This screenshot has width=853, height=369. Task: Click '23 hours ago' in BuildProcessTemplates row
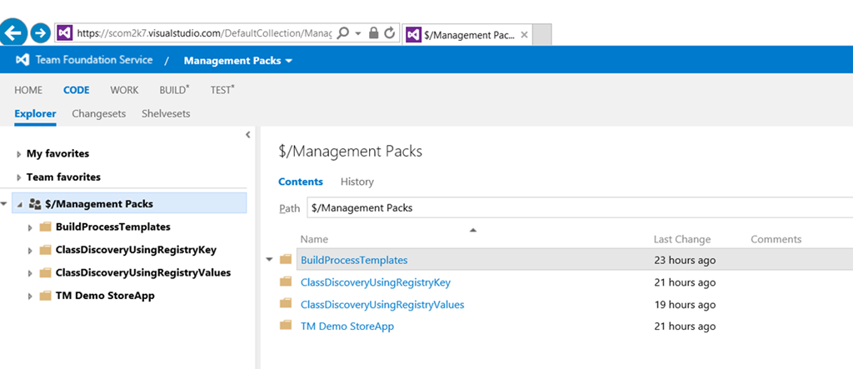pos(685,261)
